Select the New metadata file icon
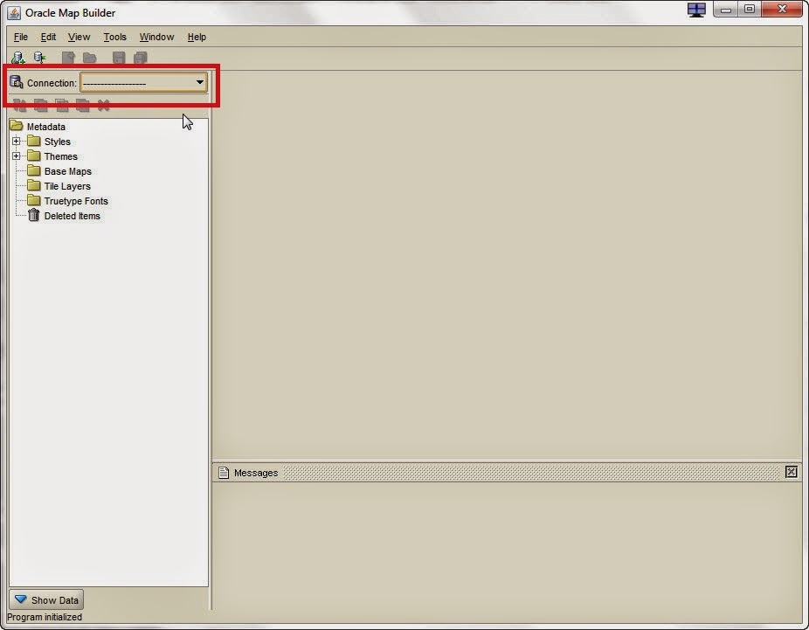 pos(68,57)
